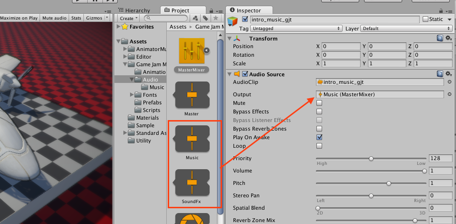Switch to the Hierarchy tab
456x224 pixels.
(x=134, y=10)
